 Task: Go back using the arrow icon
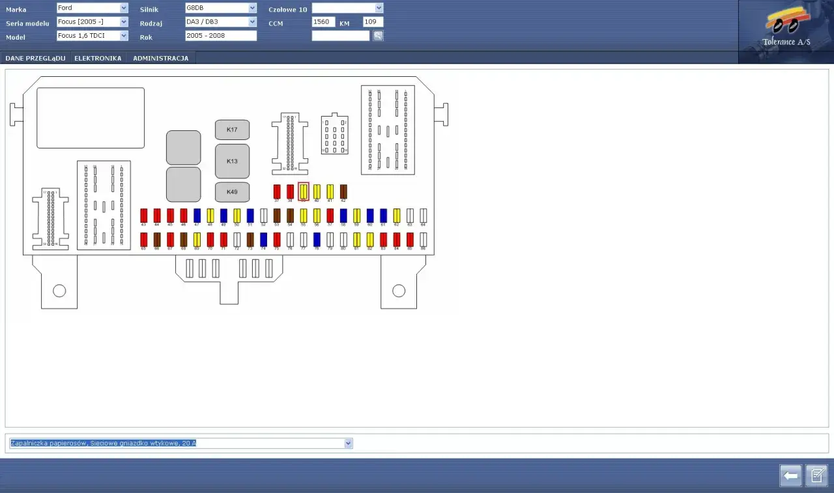tap(791, 476)
